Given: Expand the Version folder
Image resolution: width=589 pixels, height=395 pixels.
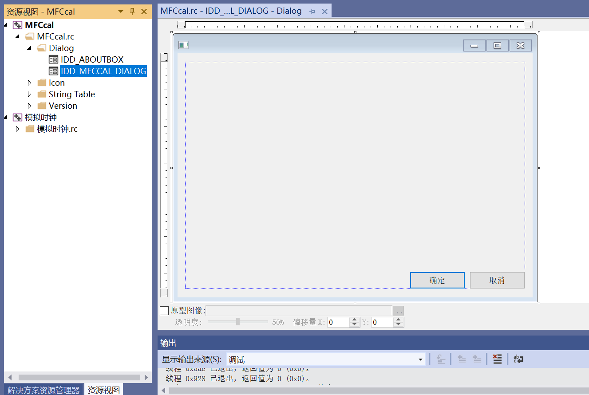Looking at the screenshot, I should pyautogui.click(x=29, y=106).
